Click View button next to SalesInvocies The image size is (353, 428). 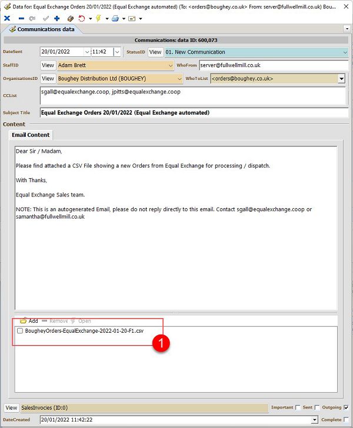point(11,408)
